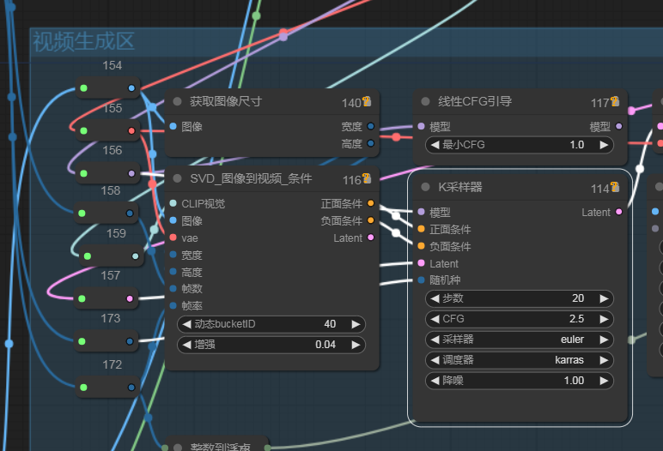Viewport: 663px width, 451px height.
Task: Click the help badge on K采样器 node 114
Action: pyautogui.click(x=615, y=187)
